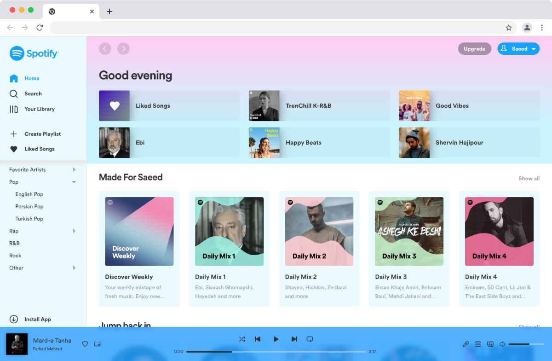
Task: Open Persian Pop playlist
Action: [29, 207]
